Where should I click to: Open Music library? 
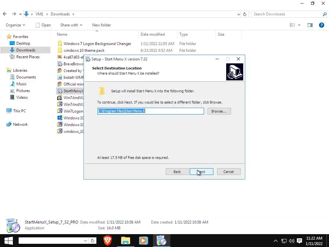coord(22,84)
